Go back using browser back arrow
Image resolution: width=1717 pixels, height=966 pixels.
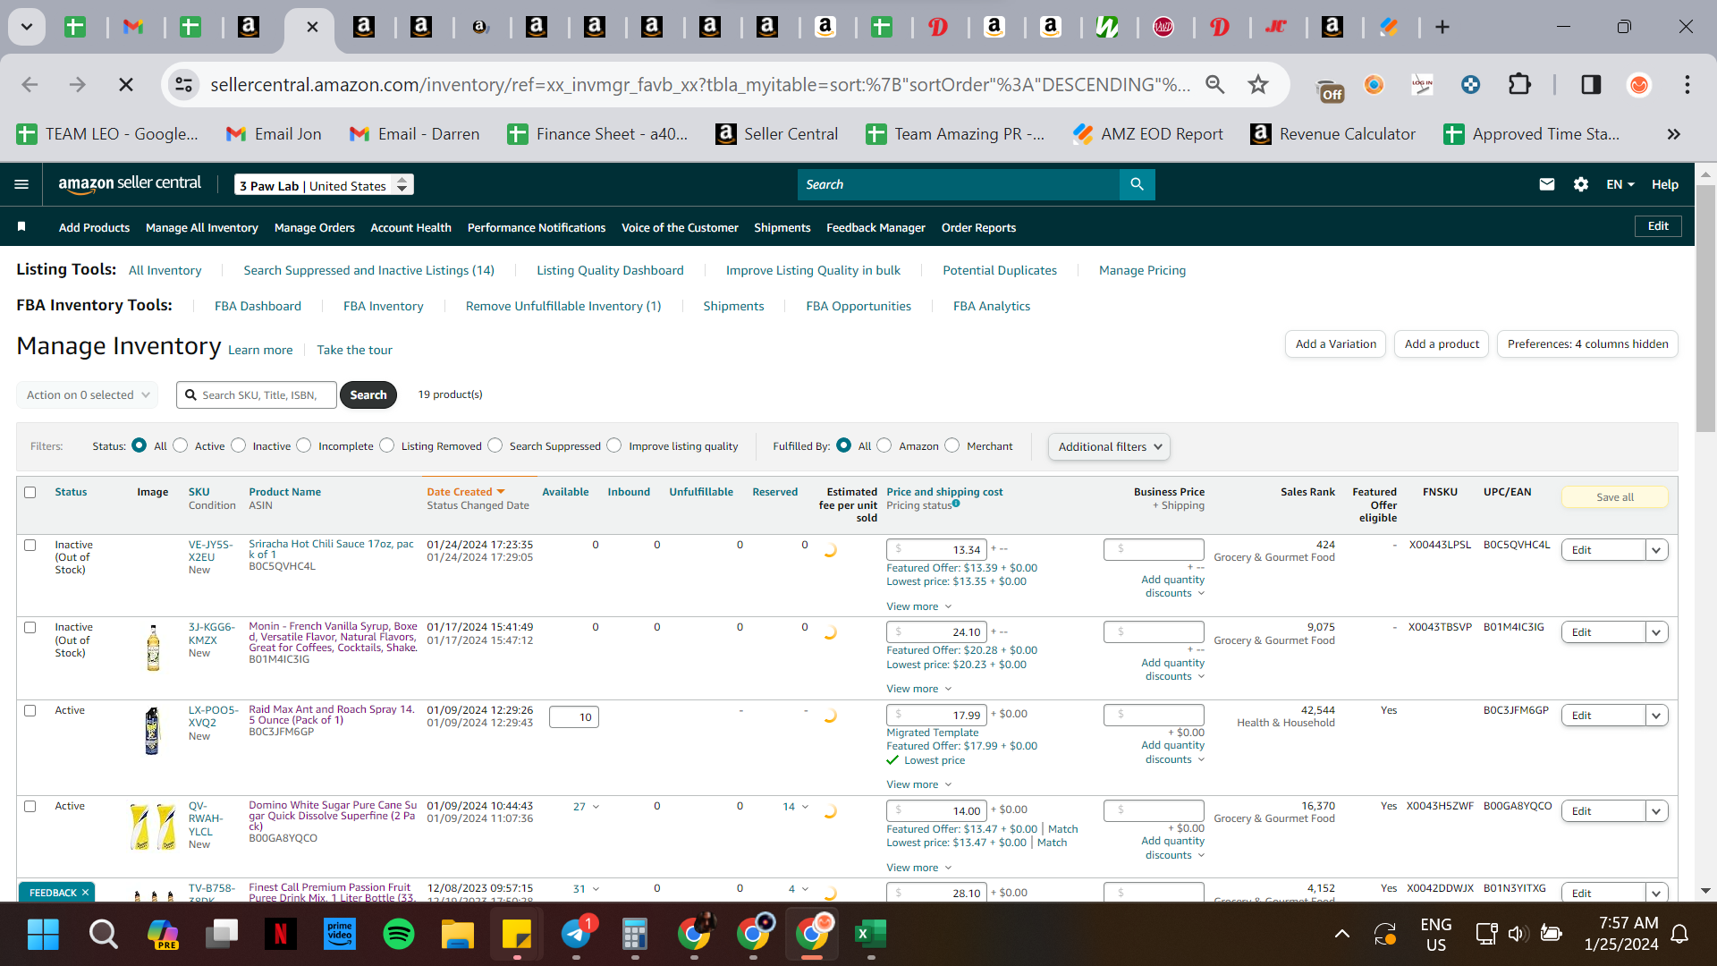click(x=30, y=84)
